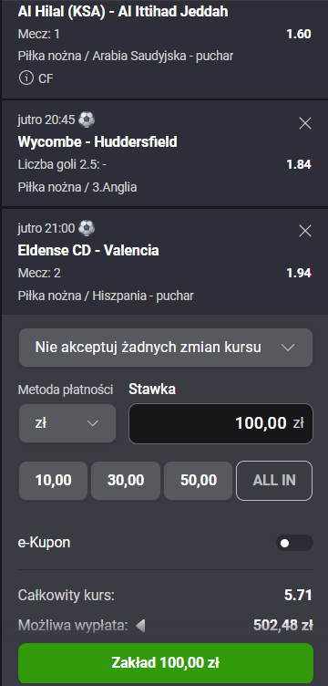Image resolution: width=328 pixels, height=686 pixels.
Task: Click the football icon beside jutro 21:00
Action: tap(87, 227)
